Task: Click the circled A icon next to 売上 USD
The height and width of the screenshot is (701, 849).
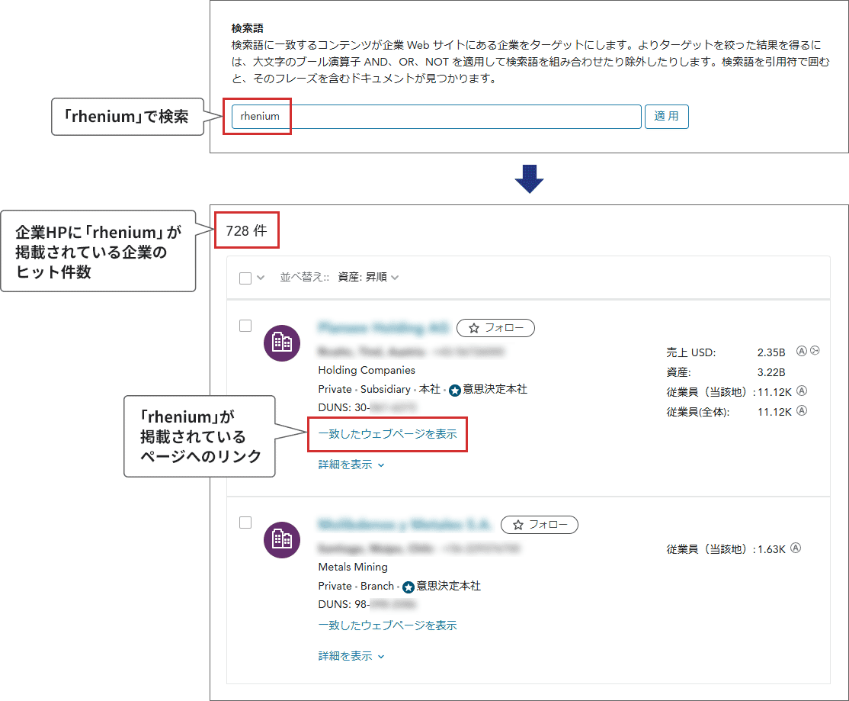Action: point(801,351)
